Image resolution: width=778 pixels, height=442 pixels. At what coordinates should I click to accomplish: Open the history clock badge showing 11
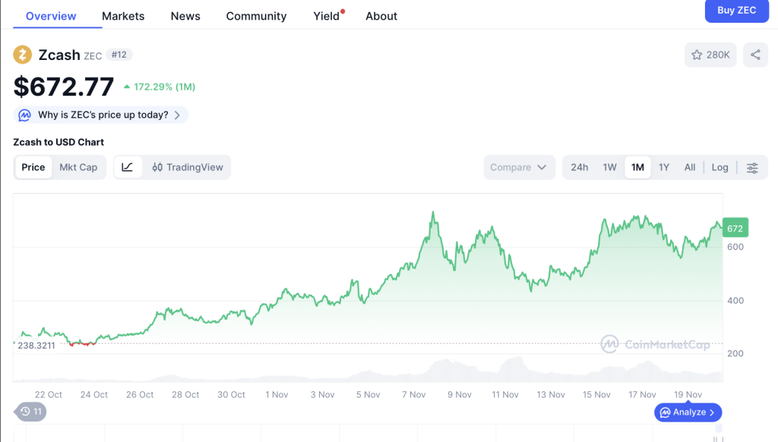30,412
